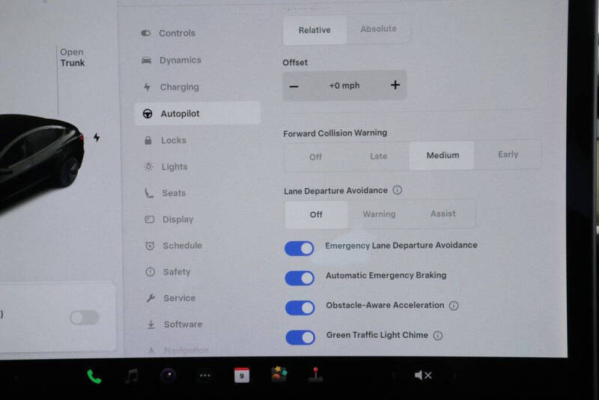The width and height of the screenshot is (599, 400).
Task: Click the Controls toggle icon in sidebar
Action: pos(146,33)
